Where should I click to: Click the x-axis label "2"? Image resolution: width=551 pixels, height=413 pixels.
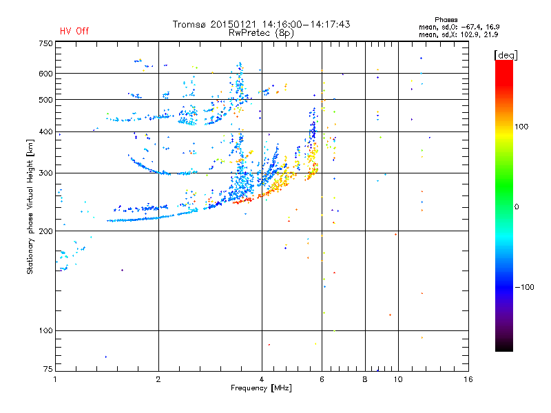click(x=158, y=379)
